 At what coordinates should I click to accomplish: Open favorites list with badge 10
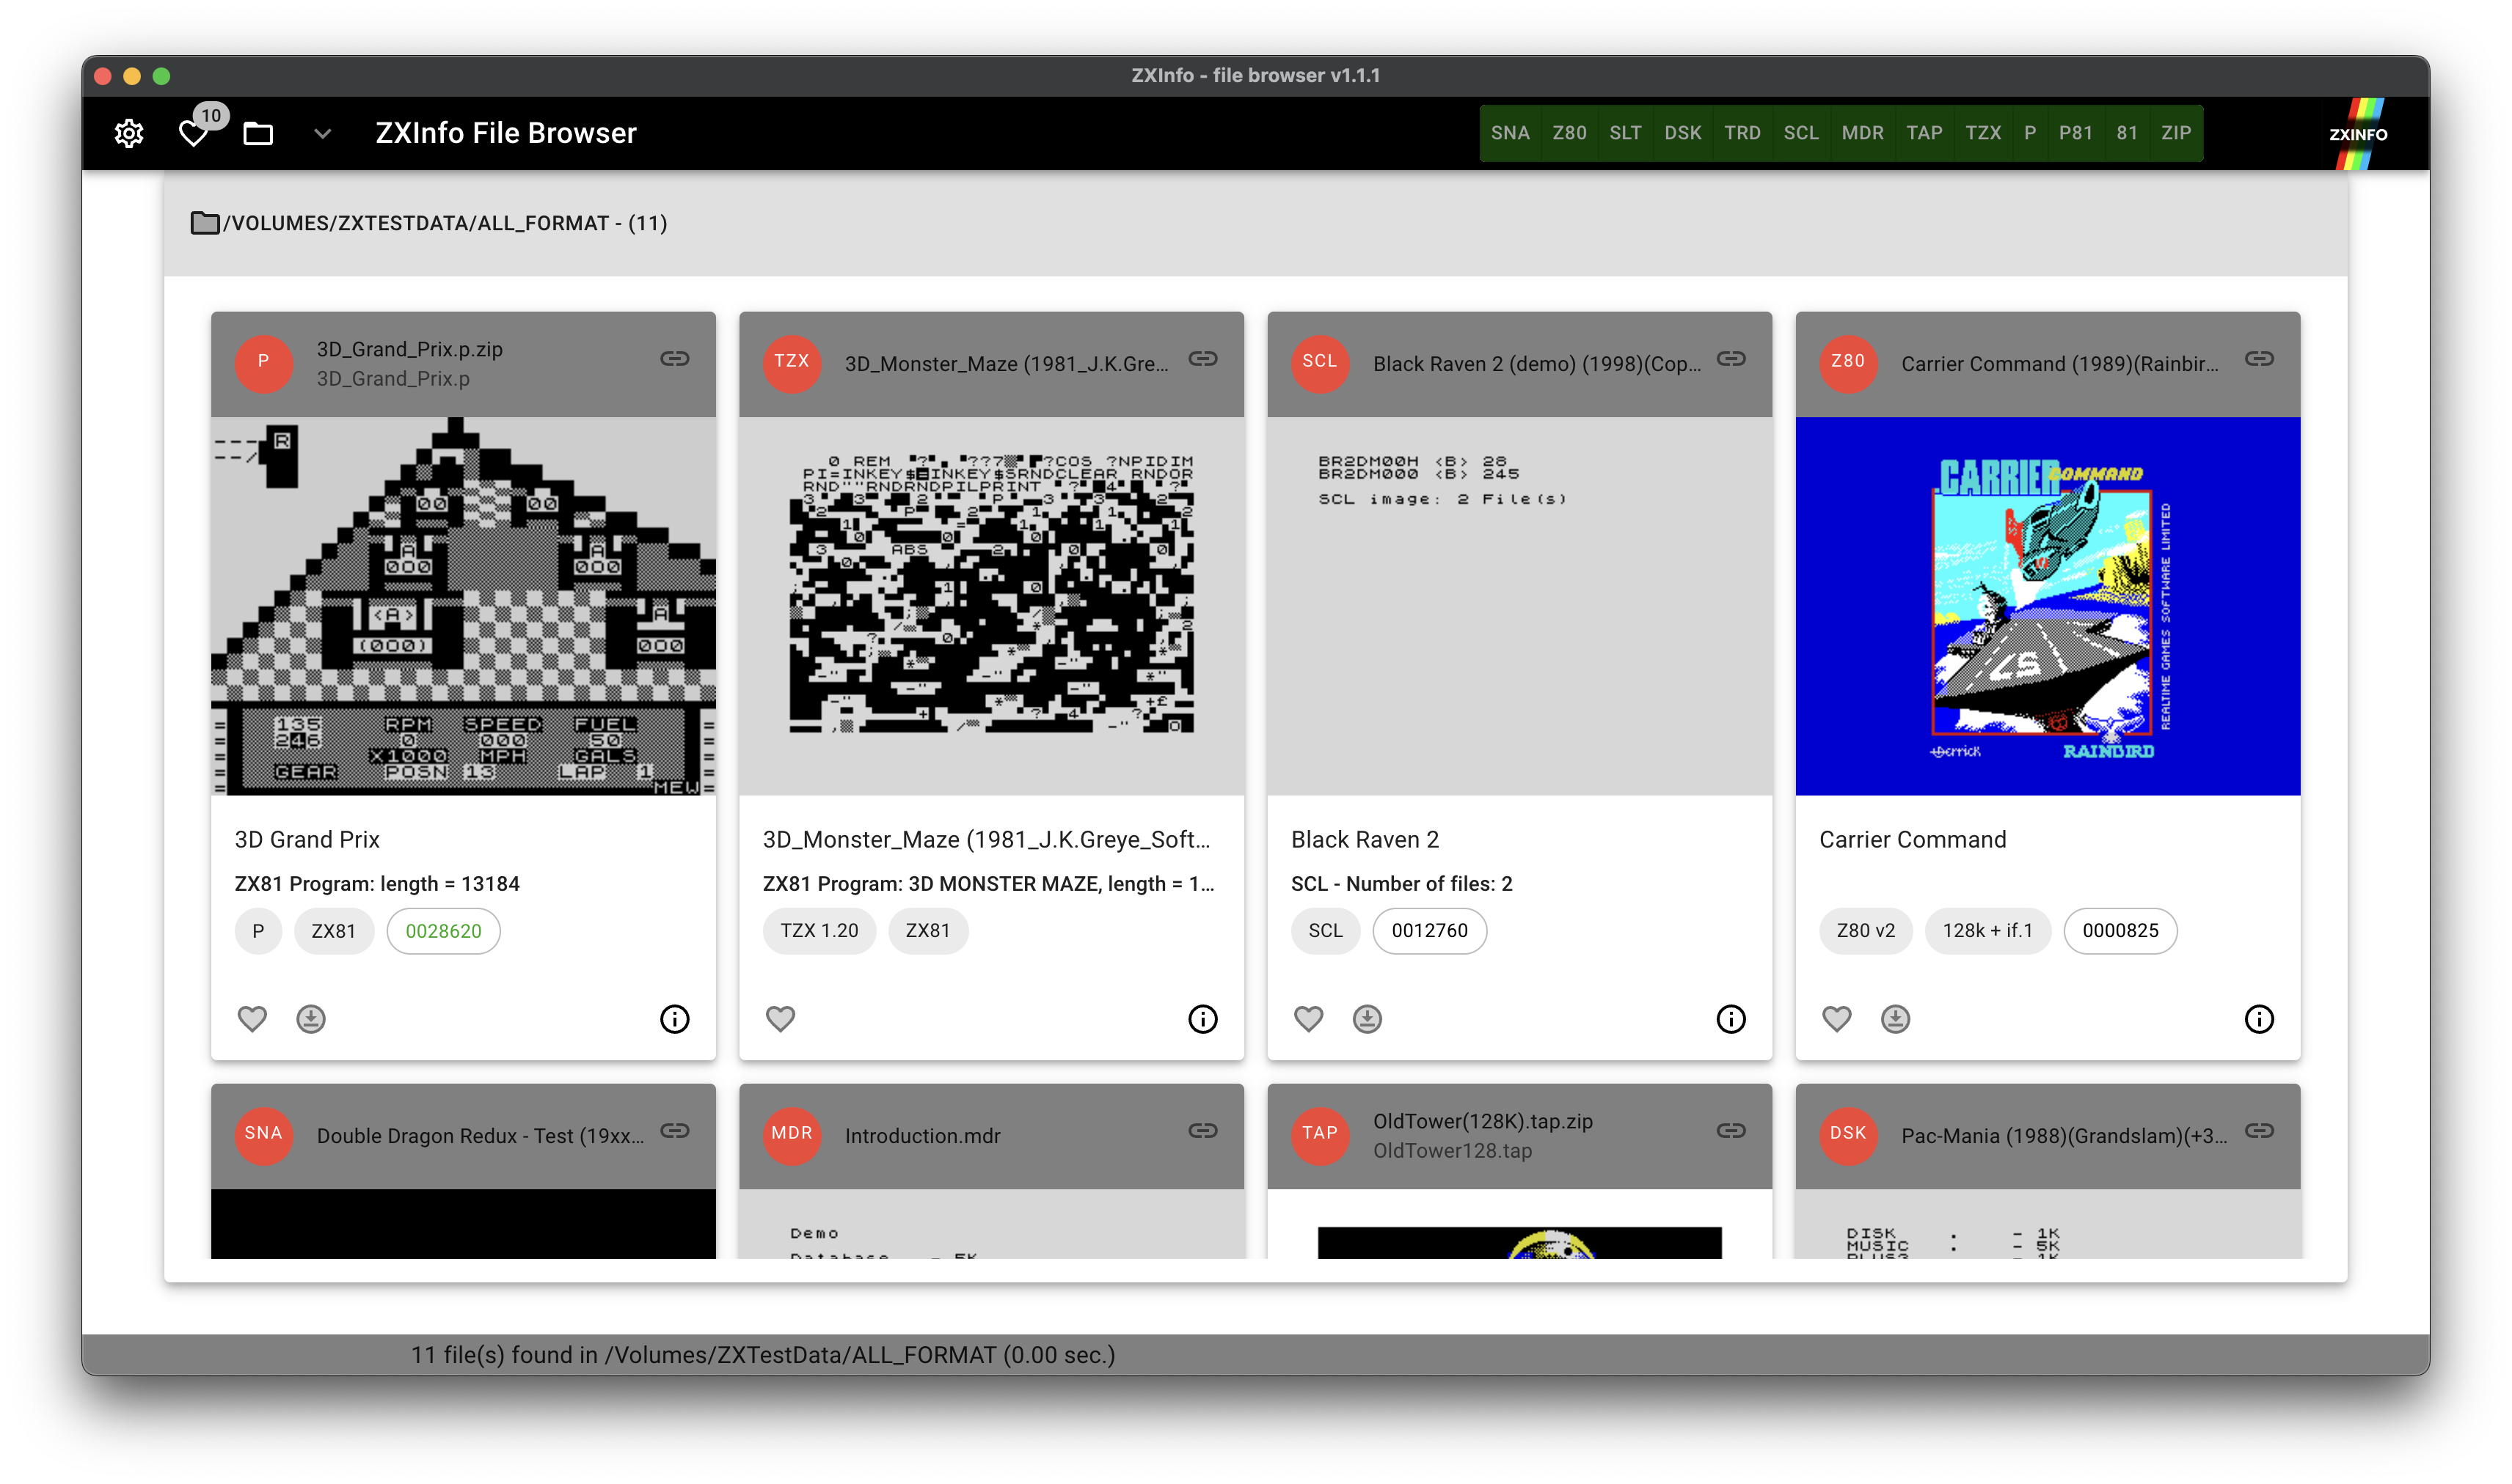[x=194, y=133]
